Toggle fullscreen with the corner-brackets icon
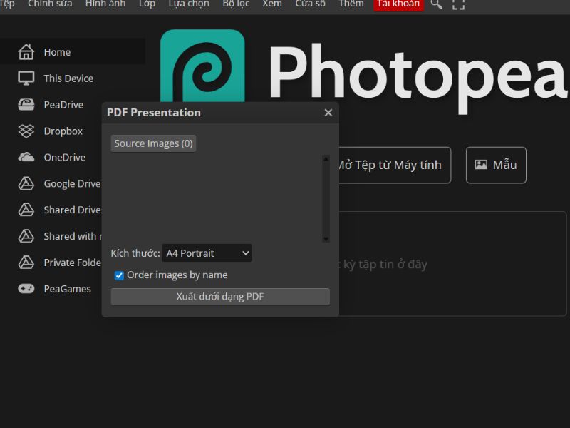 tap(458, 4)
